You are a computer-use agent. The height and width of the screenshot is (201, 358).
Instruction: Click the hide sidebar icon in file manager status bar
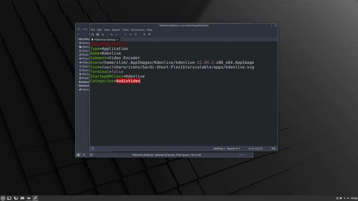pos(91,155)
